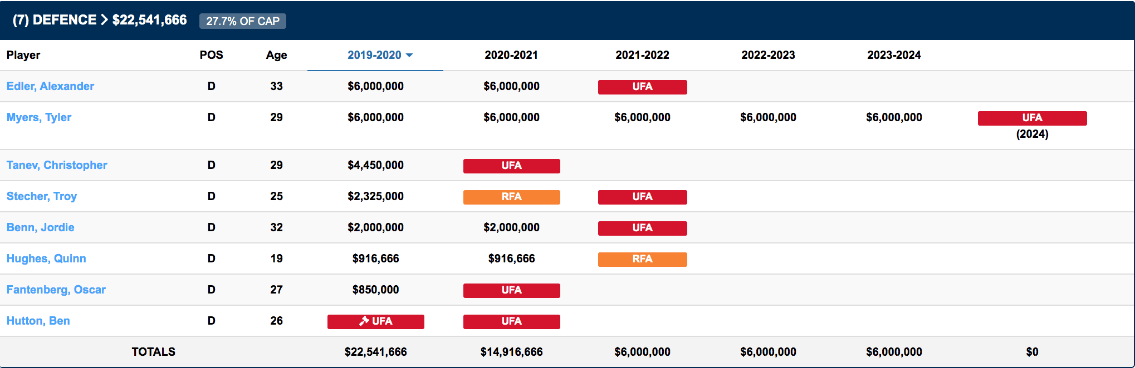
Task: Click Stecher's orange RFA badge
Action: (511, 197)
